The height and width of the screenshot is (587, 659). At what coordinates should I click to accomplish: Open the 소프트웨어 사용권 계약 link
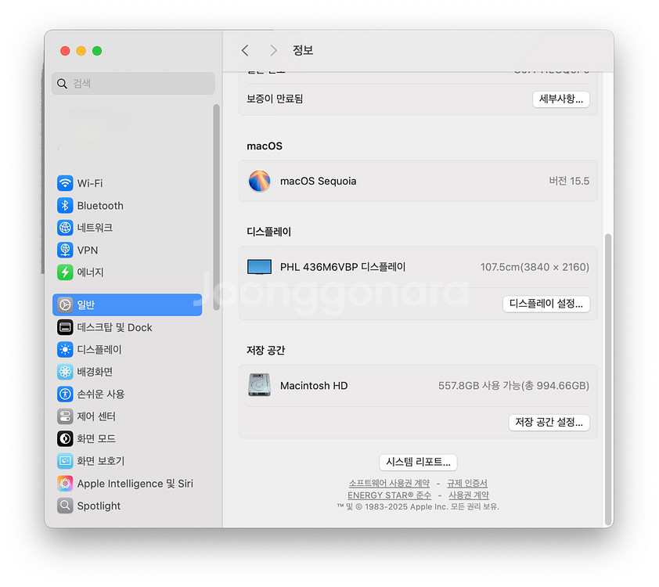(x=389, y=483)
